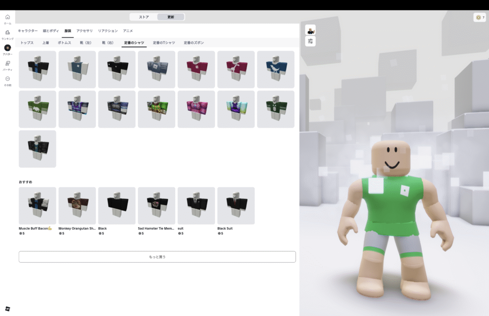Viewport: 489px width, 316px height.
Task: Open the avatar settings sliders icon
Action: click(310, 41)
